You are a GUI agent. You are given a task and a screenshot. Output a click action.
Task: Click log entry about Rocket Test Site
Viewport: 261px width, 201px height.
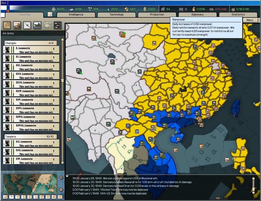[x=110, y=190]
